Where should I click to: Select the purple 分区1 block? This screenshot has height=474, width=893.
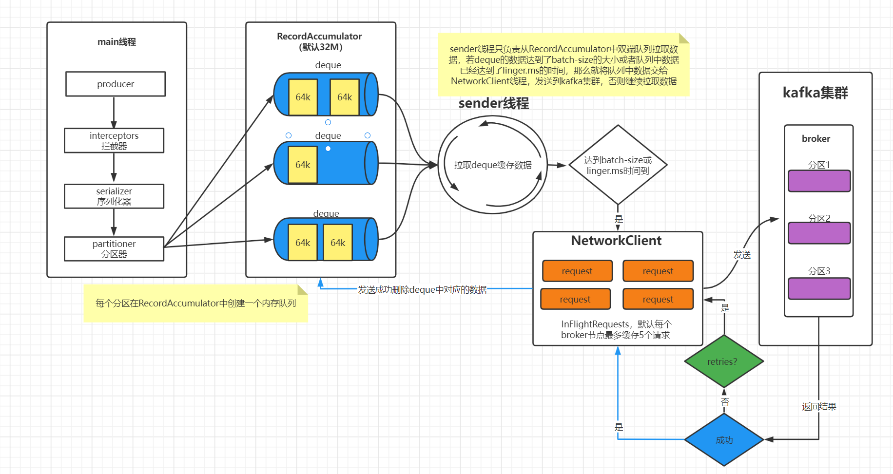point(819,181)
